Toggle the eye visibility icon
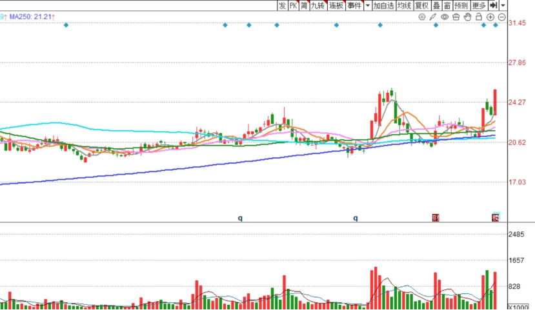The height and width of the screenshot is (310, 535). (445, 17)
